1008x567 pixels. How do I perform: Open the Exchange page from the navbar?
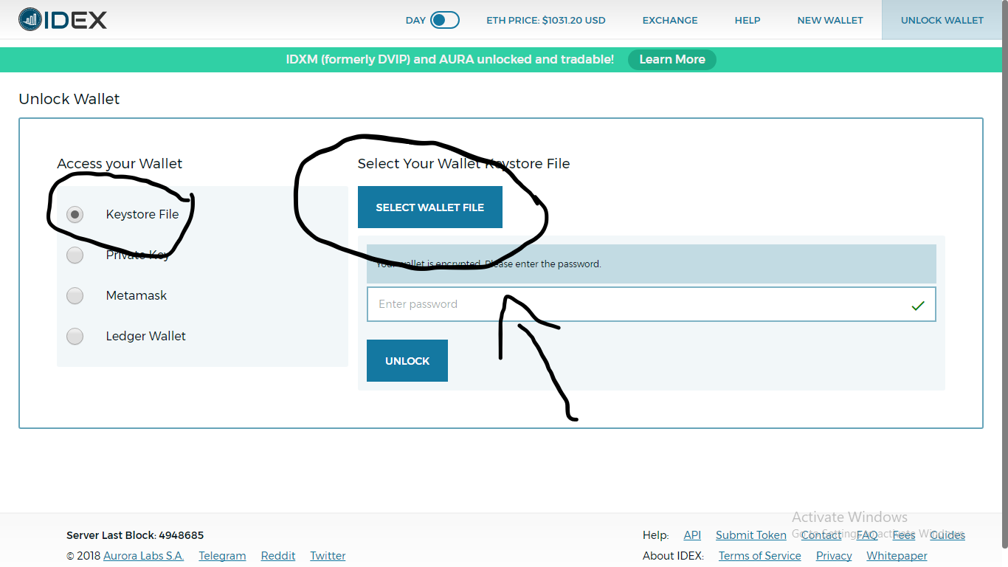point(669,20)
